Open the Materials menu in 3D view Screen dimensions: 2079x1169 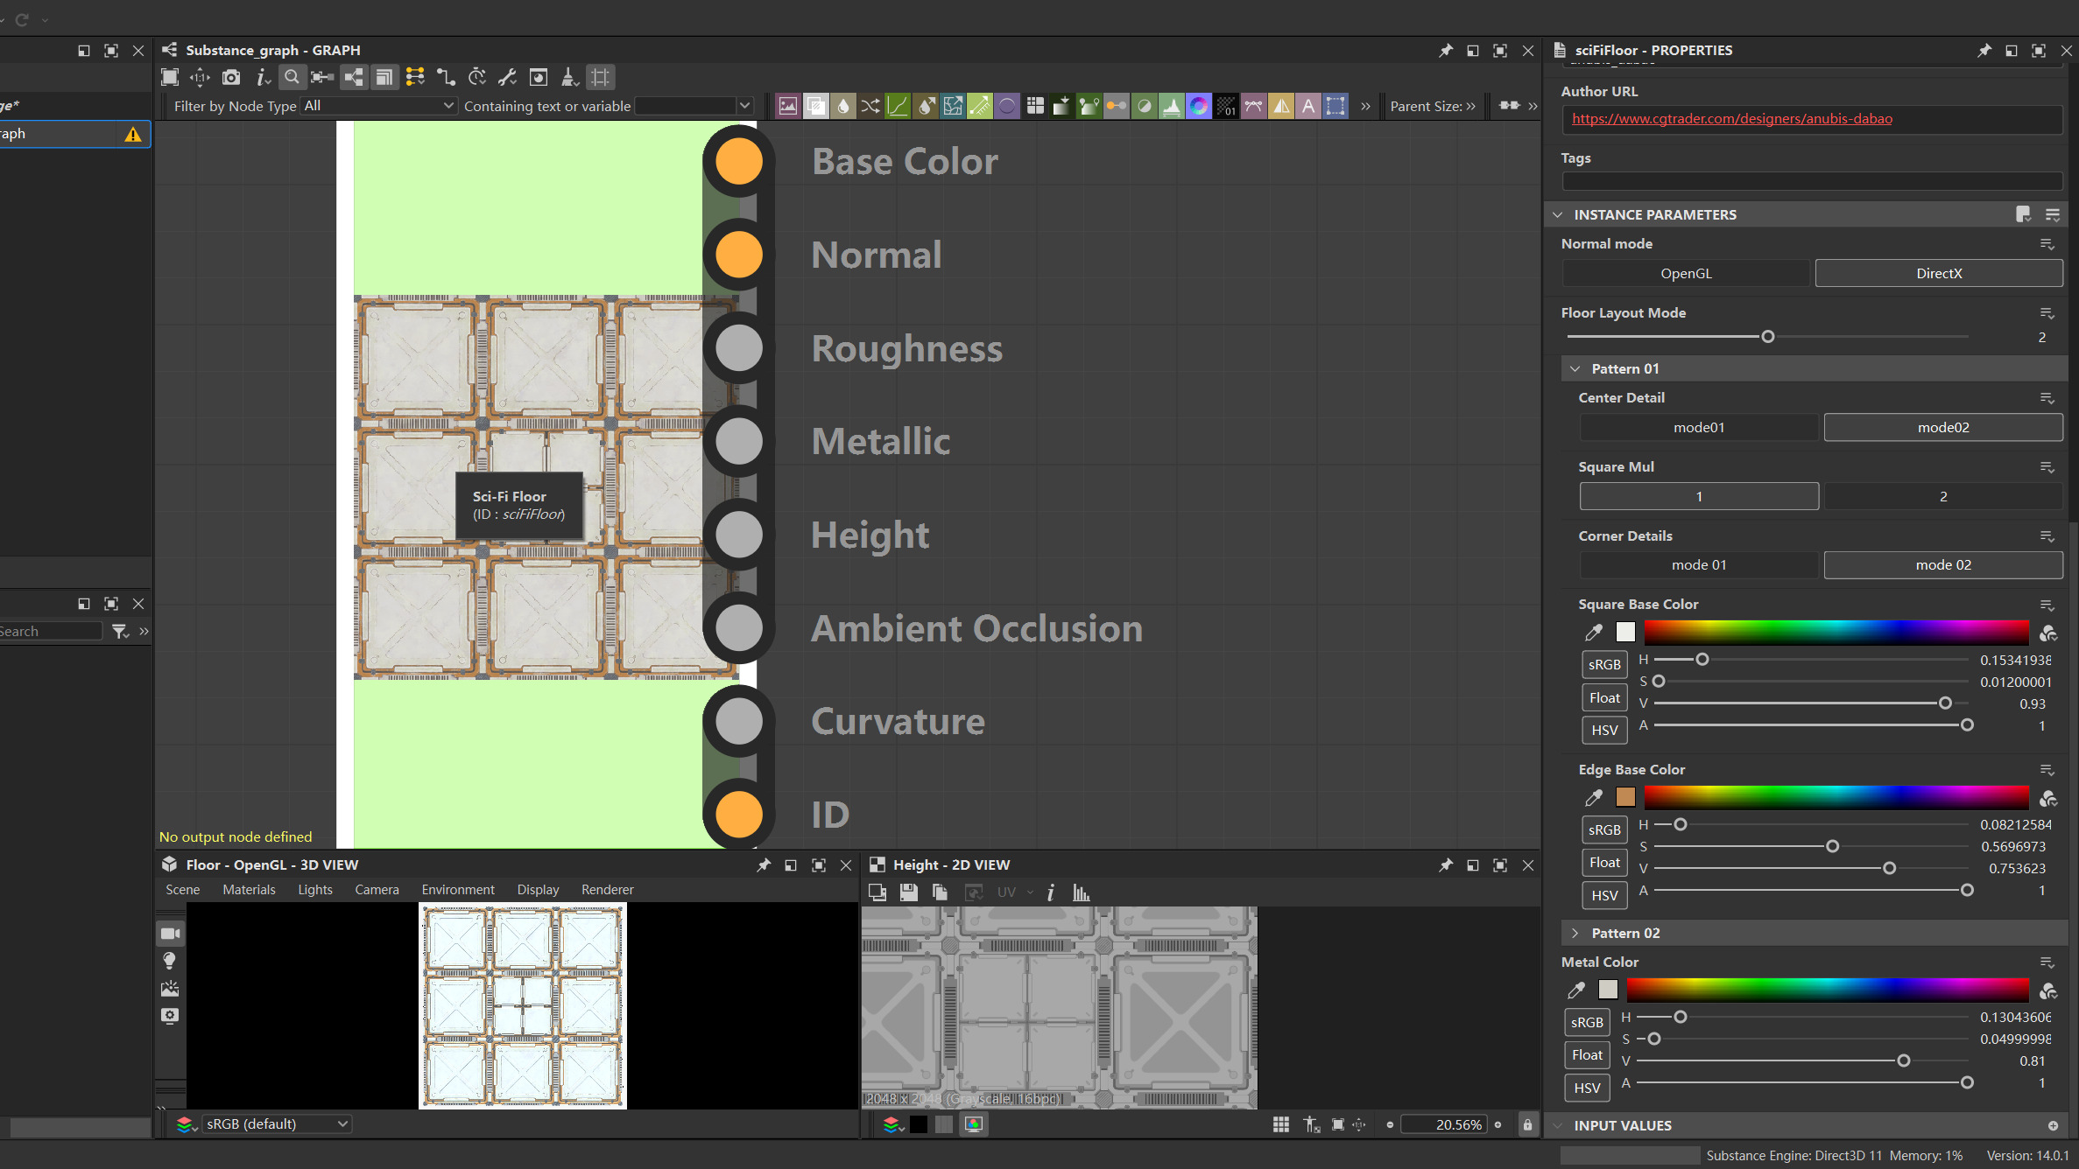point(249,889)
